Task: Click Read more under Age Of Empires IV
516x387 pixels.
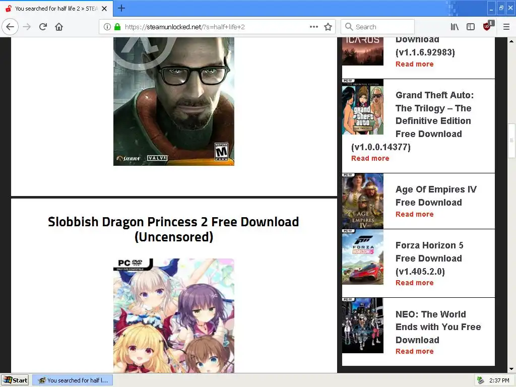Action: coord(414,214)
